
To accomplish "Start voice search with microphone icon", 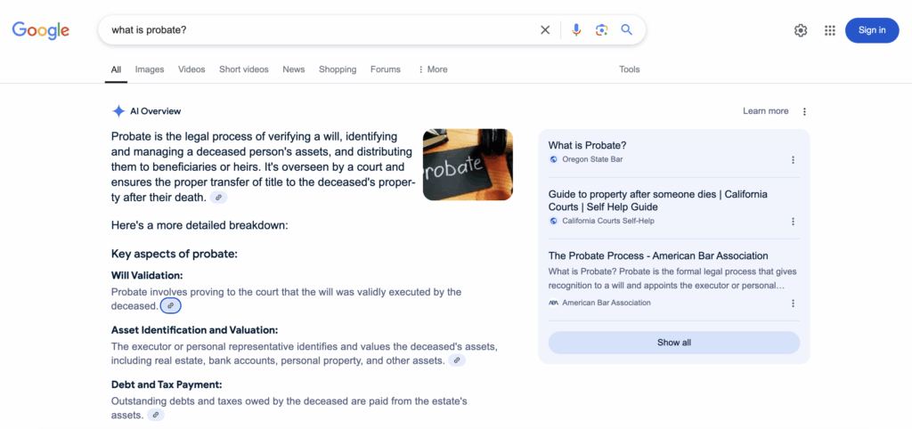I will 576,30.
